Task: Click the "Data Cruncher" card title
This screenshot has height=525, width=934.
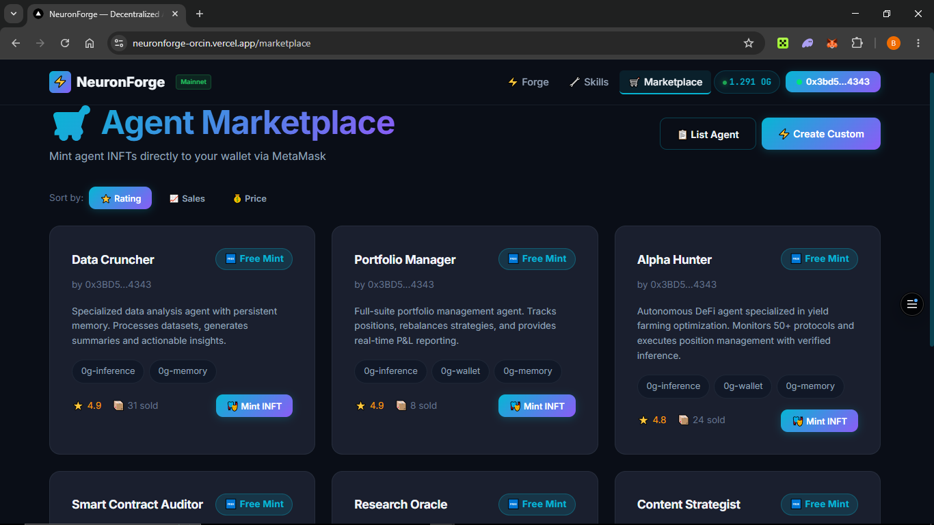Action: 113,260
